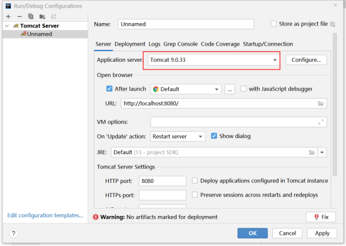Browse folder icon in URL field
Image resolution: width=346 pixels, height=246 pixels.
320,104
